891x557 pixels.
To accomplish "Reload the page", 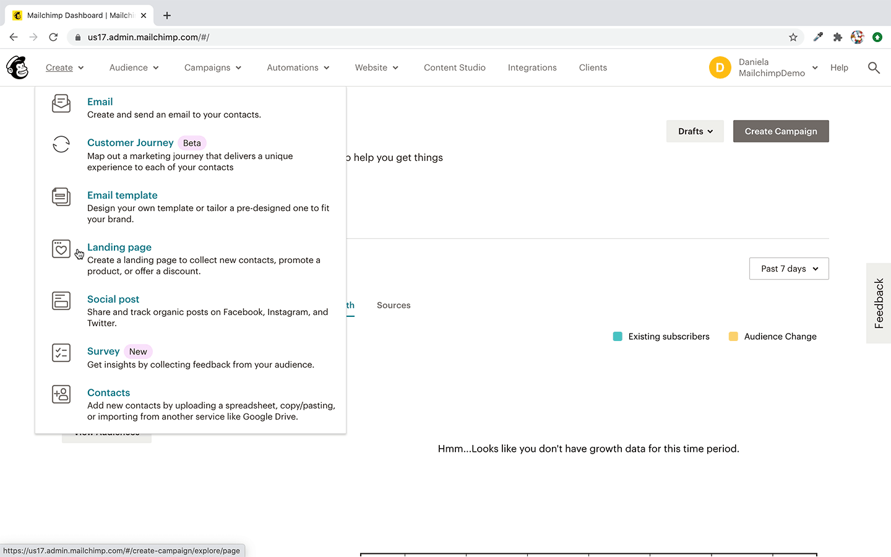I will (x=53, y=37).
